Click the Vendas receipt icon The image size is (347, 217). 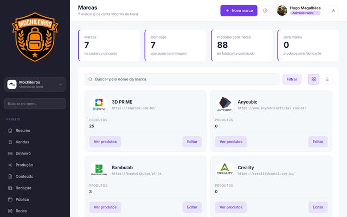click(10, 142)
